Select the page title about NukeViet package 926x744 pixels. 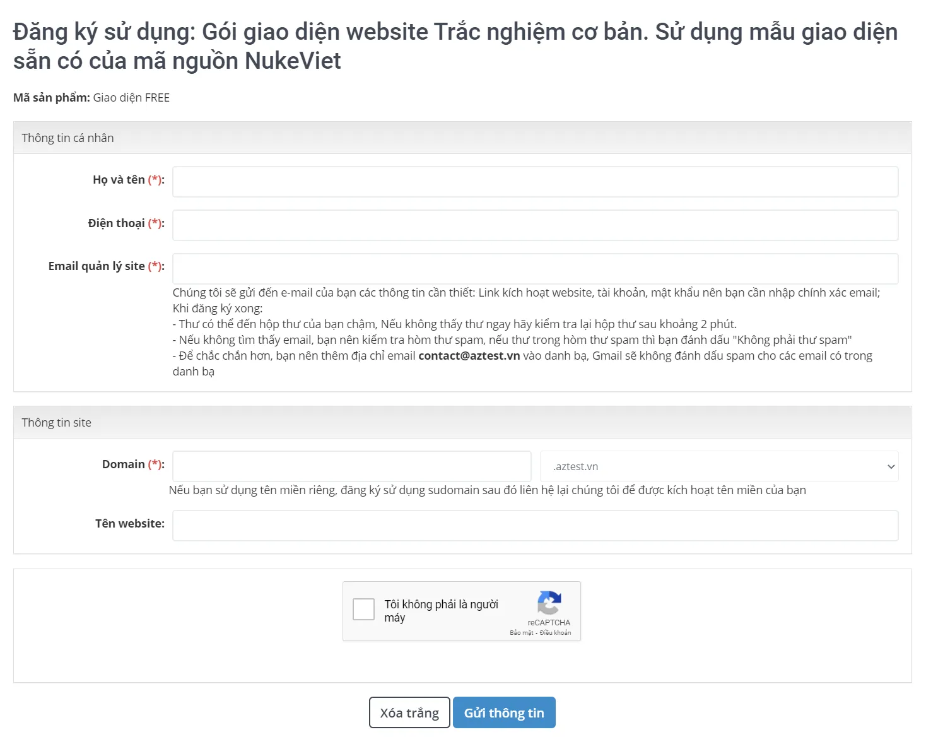pos(454,45)
